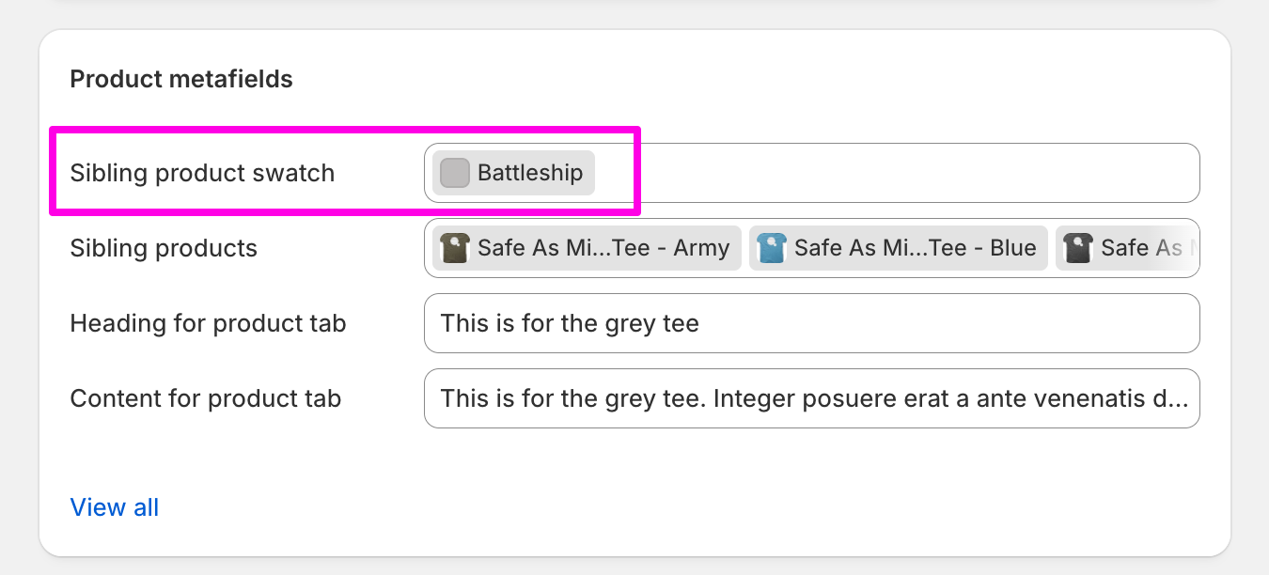
Task: Click the Content for product tab label
Action: [x=206, y=398]
